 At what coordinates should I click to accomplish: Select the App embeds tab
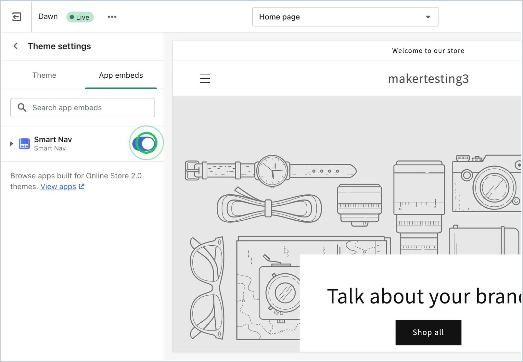[121, 75]
